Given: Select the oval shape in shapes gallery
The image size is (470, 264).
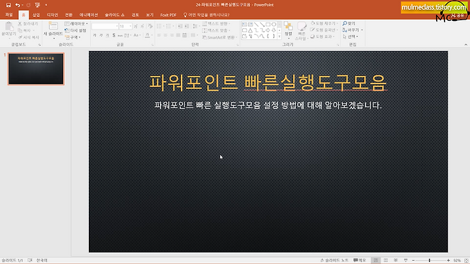Looking at the screenshot, I should [x=274, y=24].
